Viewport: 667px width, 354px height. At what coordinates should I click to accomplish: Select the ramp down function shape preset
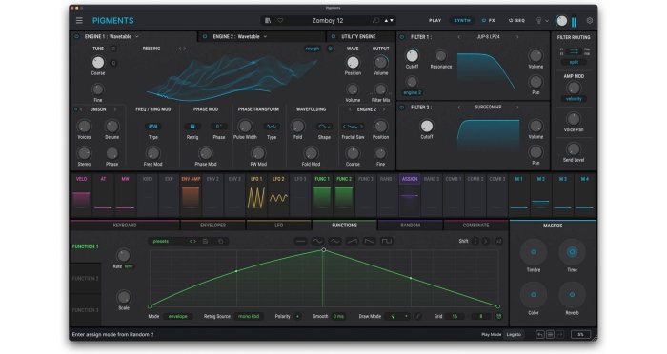[370, 241]
